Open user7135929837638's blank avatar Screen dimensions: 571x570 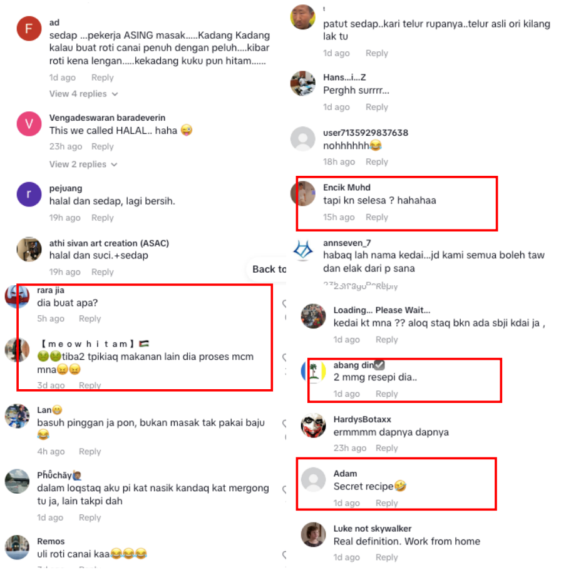302,139
